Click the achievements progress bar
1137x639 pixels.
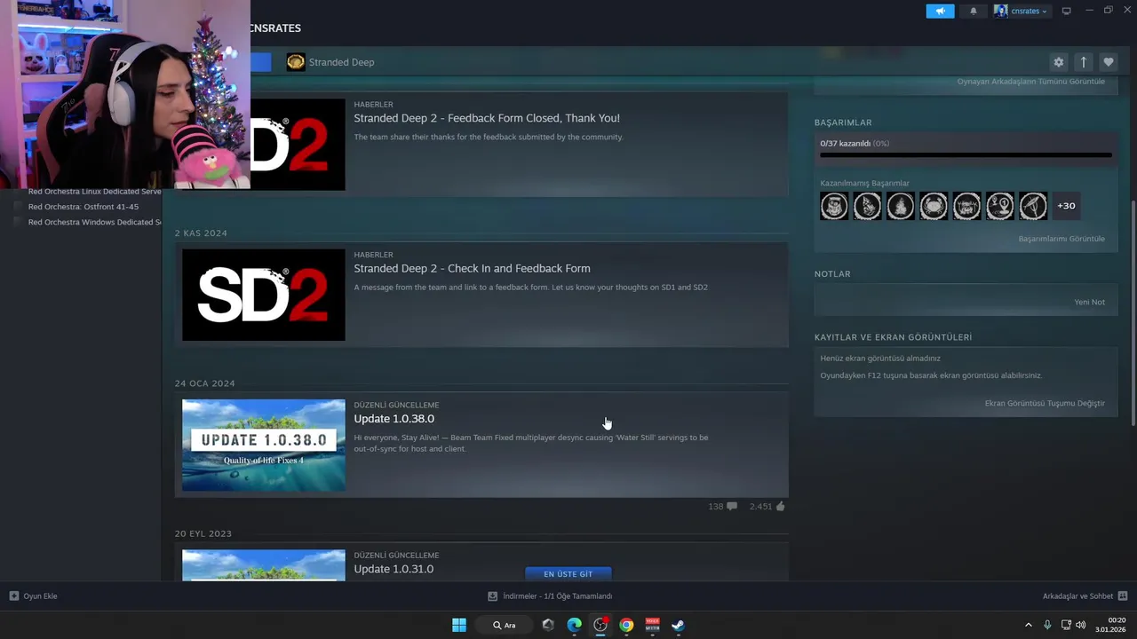tap(966, 155)
